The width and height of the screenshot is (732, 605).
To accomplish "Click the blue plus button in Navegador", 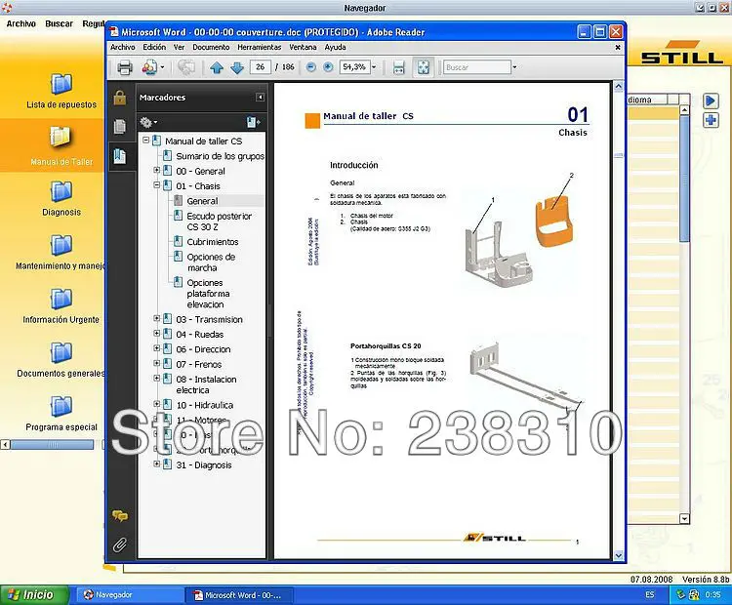I will coord(711,120).
